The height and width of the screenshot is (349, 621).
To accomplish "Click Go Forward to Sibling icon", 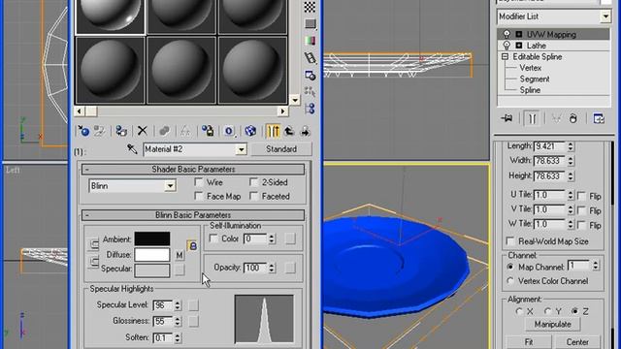I will tap(305, 131).
